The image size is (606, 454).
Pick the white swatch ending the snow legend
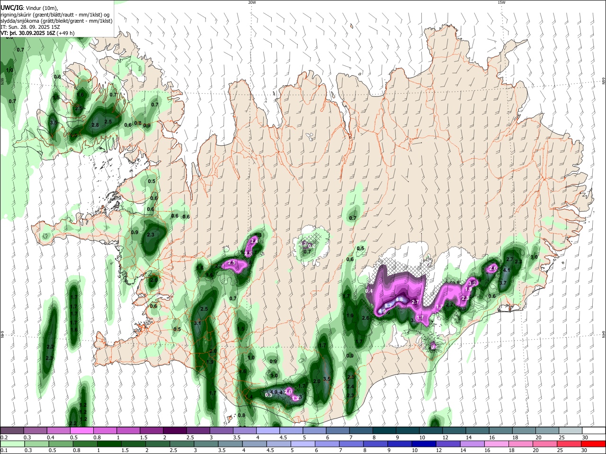(593, 430)
